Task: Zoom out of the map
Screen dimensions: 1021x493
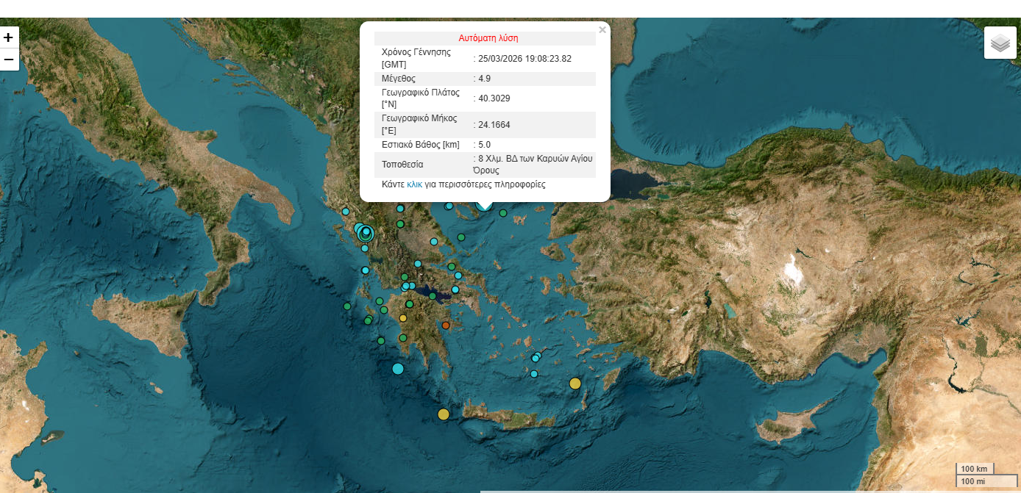Action: point(9,60)
